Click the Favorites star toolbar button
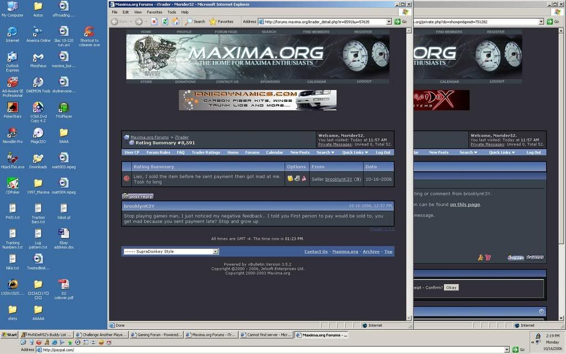Viewport: 566px width, 354px height. (x=221, y=22)
